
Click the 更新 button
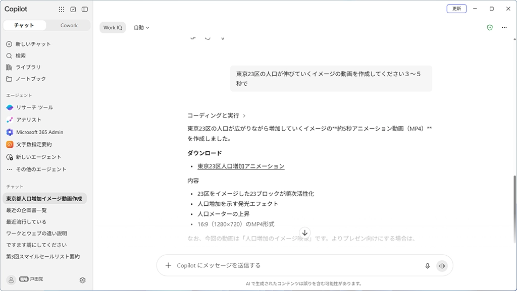[456, 9]
